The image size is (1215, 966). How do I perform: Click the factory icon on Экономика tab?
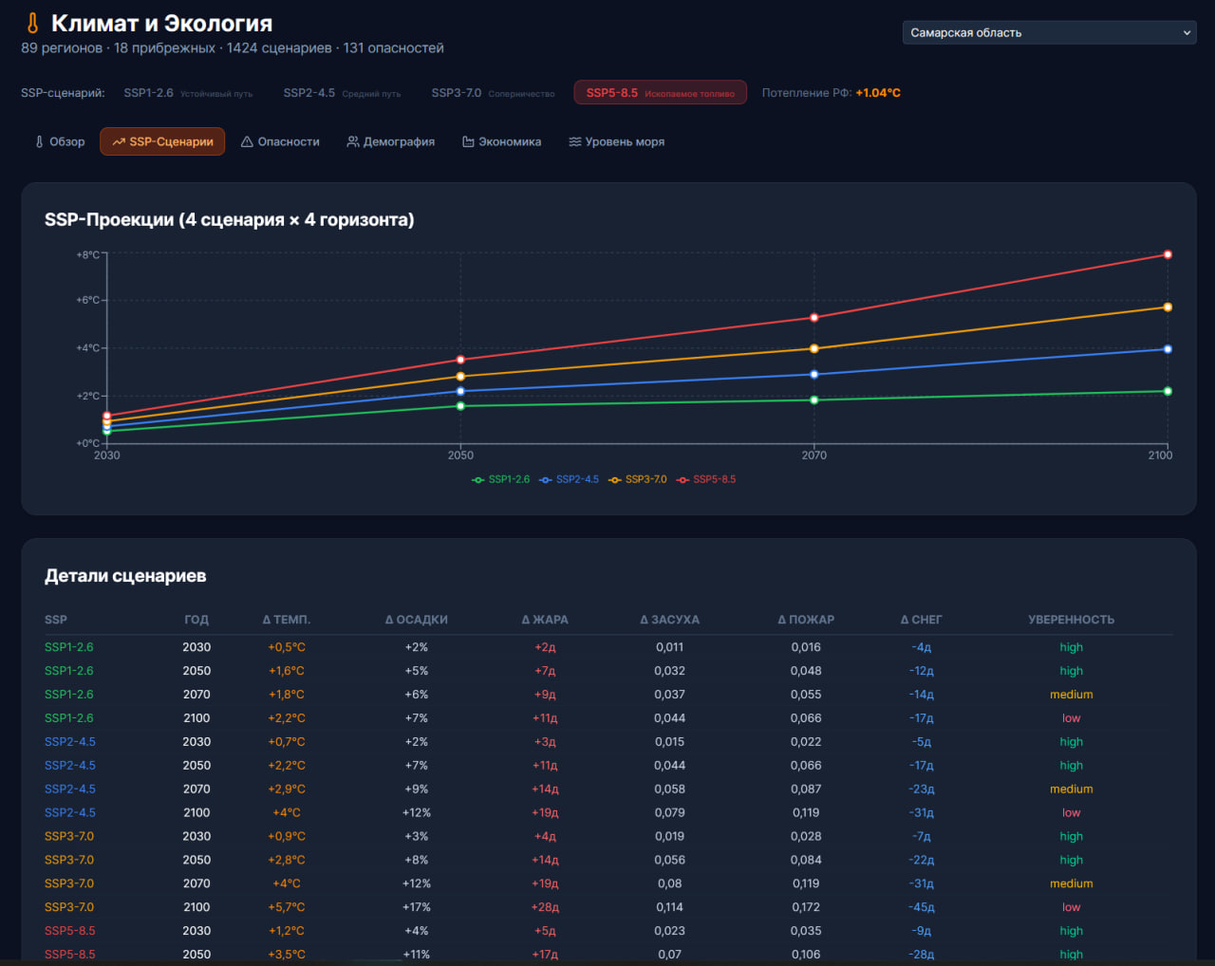tap(468, 141)
